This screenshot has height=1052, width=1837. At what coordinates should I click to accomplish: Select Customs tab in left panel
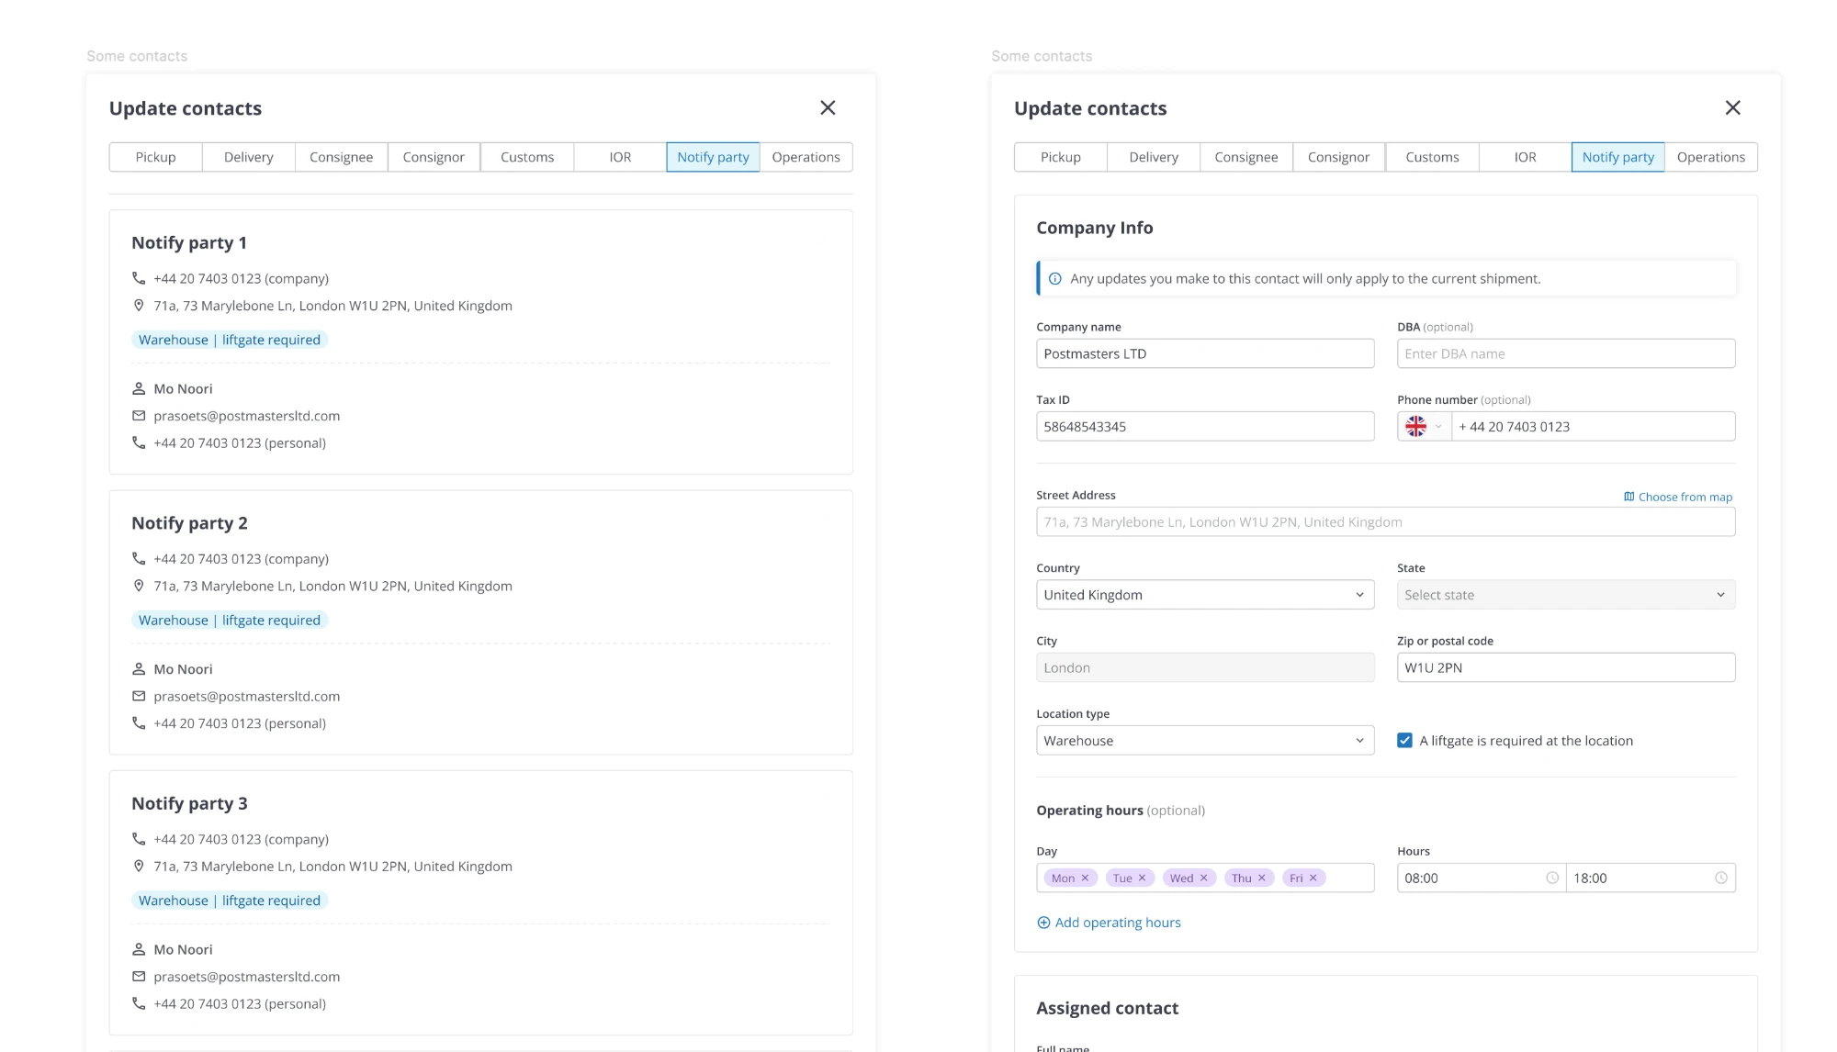(527, 157)
